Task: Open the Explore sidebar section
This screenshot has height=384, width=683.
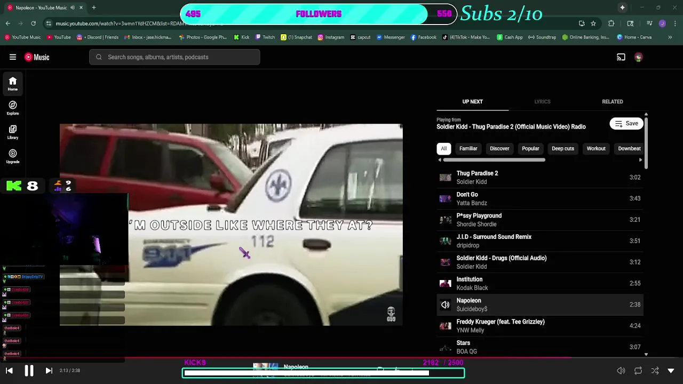Action: (x=13, y=108)
